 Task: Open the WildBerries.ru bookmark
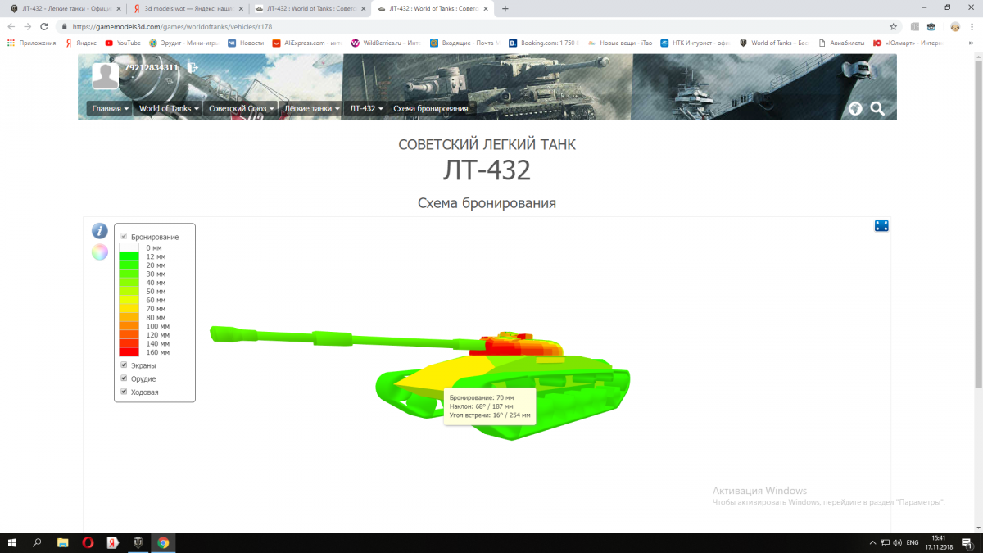click(384, 43)
